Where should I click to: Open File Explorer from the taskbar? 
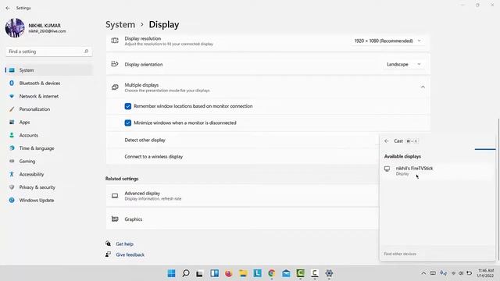(243, 273)
